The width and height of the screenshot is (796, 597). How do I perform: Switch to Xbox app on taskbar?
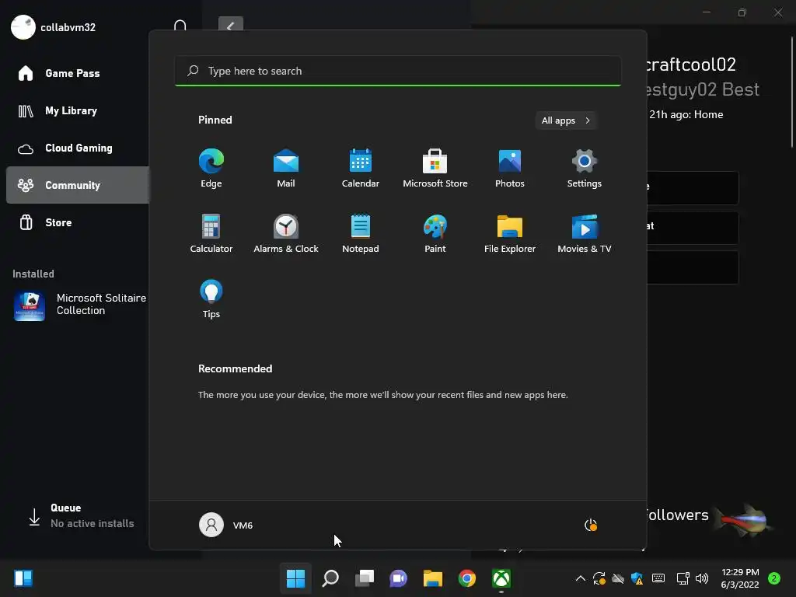501,578
